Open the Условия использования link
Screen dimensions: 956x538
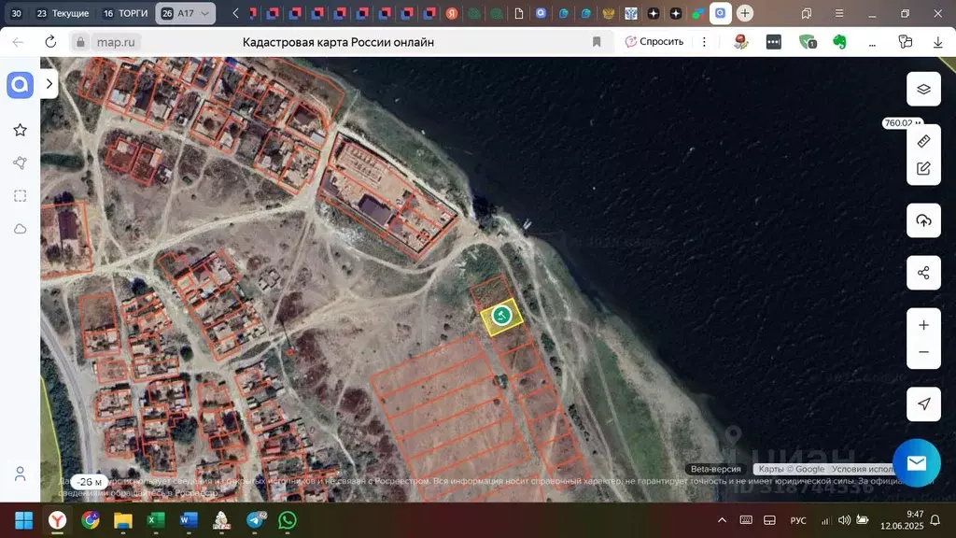863,469
